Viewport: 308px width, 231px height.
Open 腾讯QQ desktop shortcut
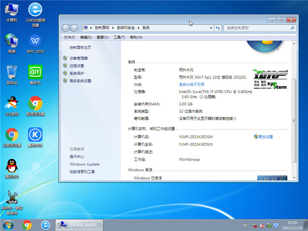[x=12, y=169]
